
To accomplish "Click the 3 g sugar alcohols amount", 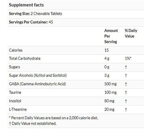I will pos(107,75).
